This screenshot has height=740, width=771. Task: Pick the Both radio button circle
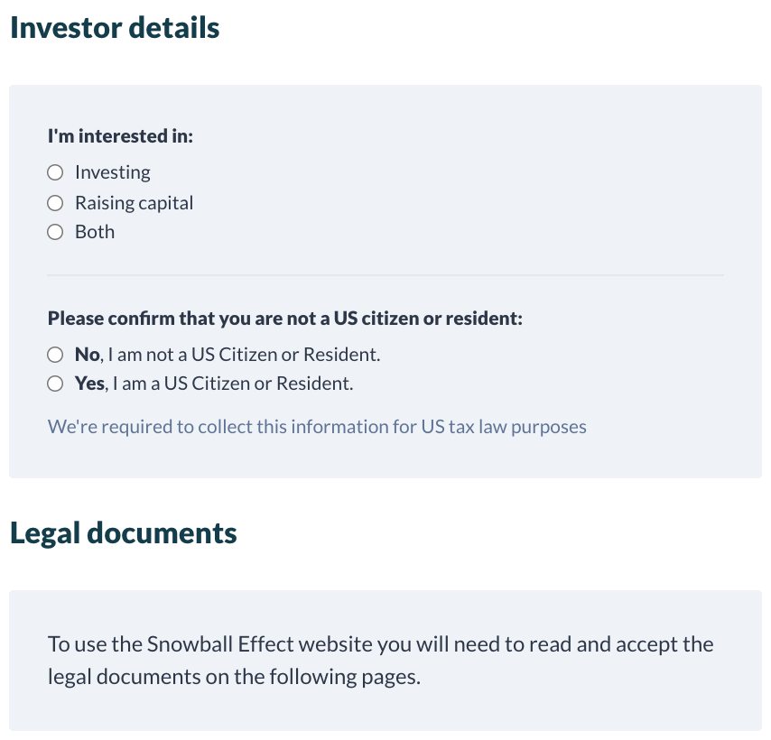[x=55, y=232]
